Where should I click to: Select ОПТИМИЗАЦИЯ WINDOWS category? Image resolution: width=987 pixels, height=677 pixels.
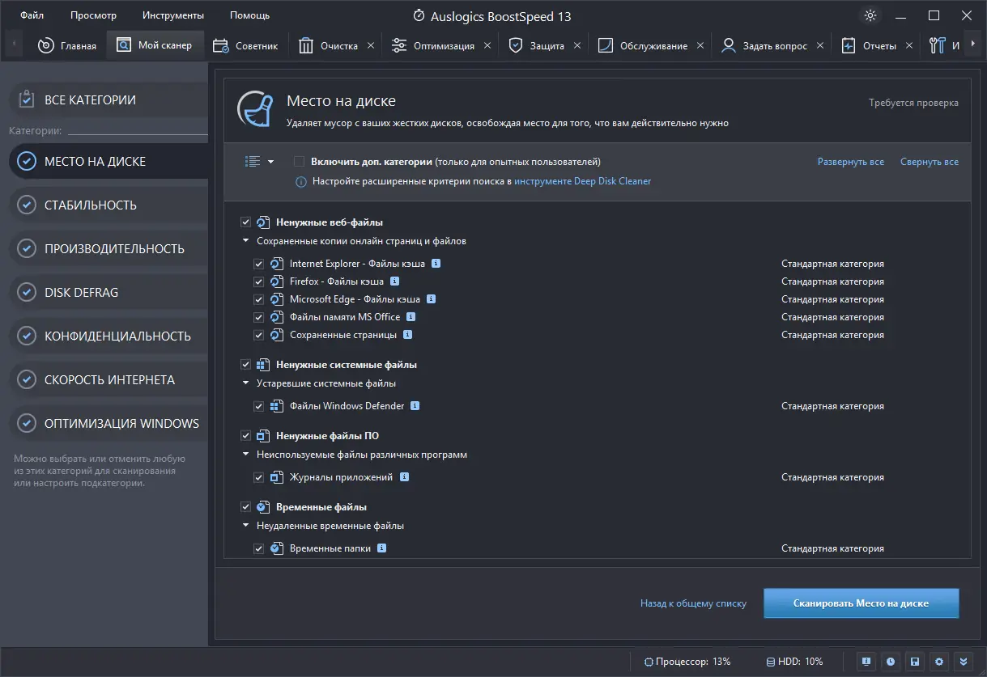(x=108, y=424)
